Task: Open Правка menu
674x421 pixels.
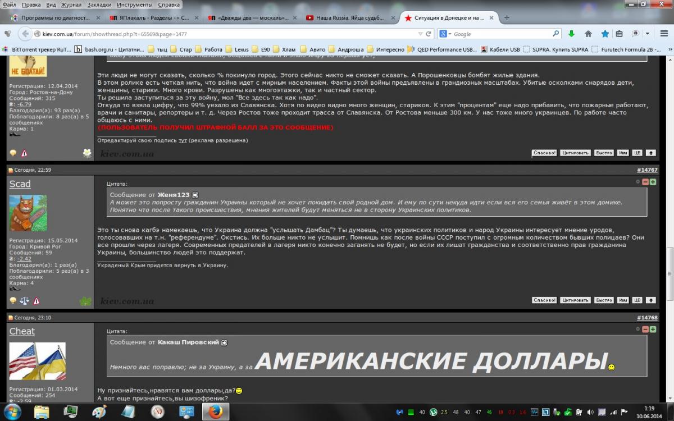Action: [33, 4]
